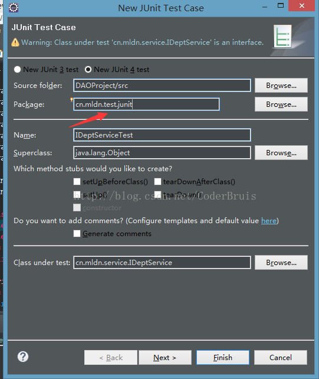319x379 pixels.
Task: Check the tearDownAfterClass() checkbox
Action: (x=157, y=181)
